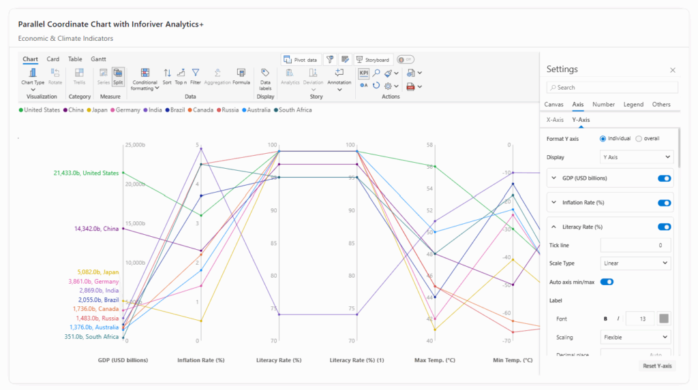Screen dimensions: 698x390
Task: Toggle the Literacy Rate (%) axis switch
Action: coord(664,227)
